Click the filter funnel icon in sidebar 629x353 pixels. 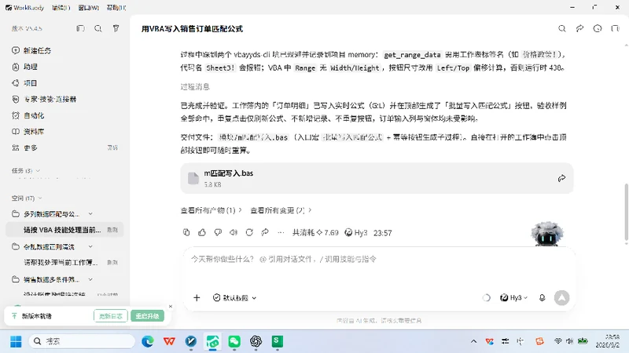click(x=116, y=28)
